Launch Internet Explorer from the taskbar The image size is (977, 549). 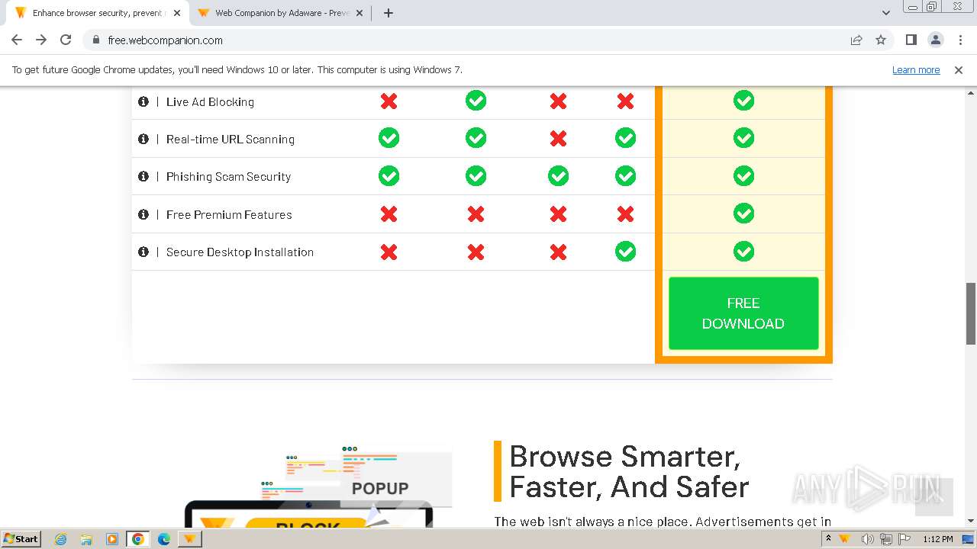coord(61,539)
